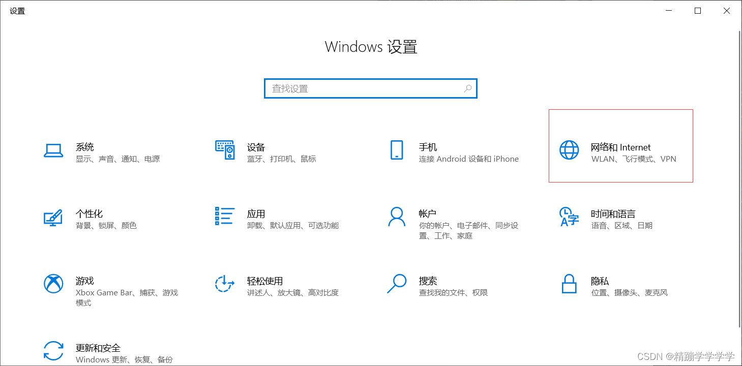Click the 应用 title text
Screen dimensions: 742x366
tap(256, 213)
